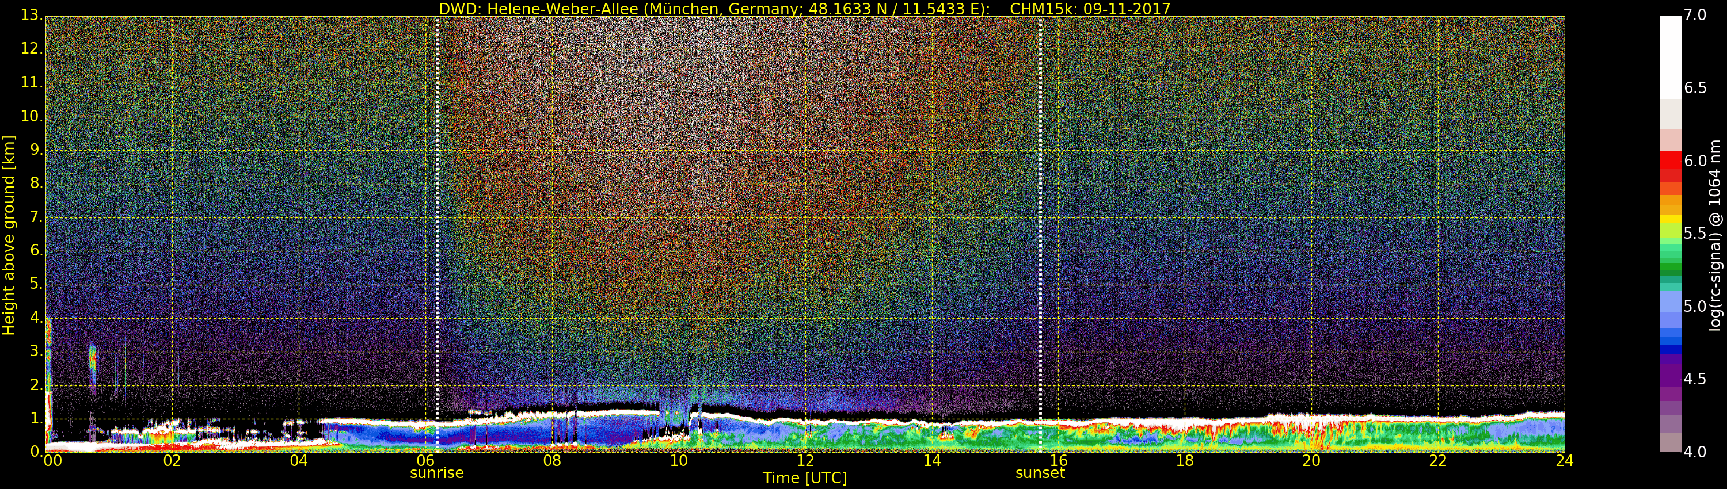The height and width of the screenshot is (489, 1727).
Task: Click the '7.' height axis tick label
Action: [x=36, y=217]
